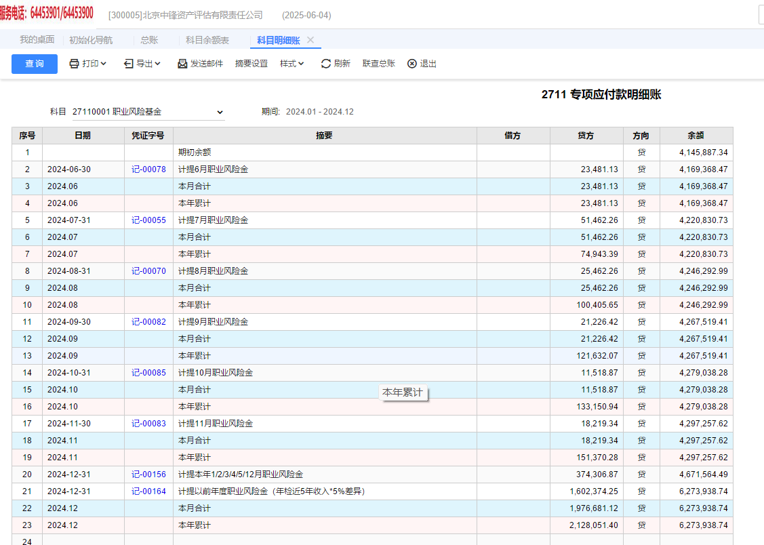This screenshot has height=545, width=764.
Task: Expand the 样式 style dropdown
Action: pyautogui.click(x=301, y=64)
